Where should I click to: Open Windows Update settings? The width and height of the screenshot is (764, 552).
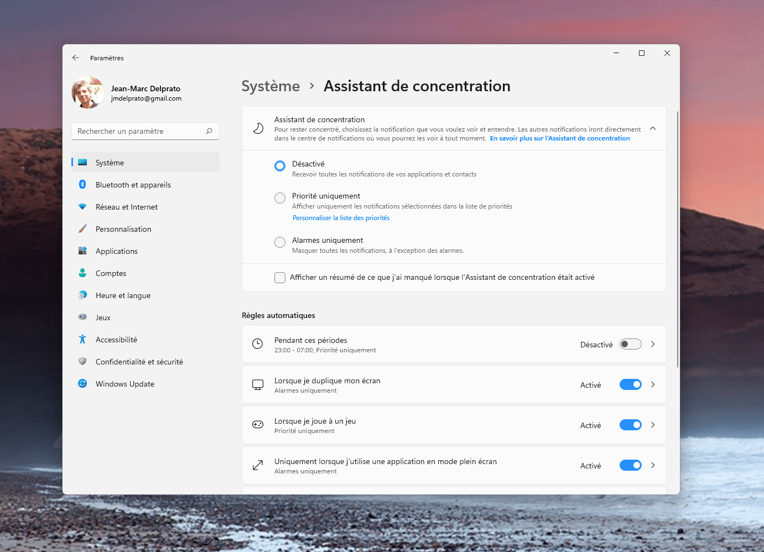point(145,383)
